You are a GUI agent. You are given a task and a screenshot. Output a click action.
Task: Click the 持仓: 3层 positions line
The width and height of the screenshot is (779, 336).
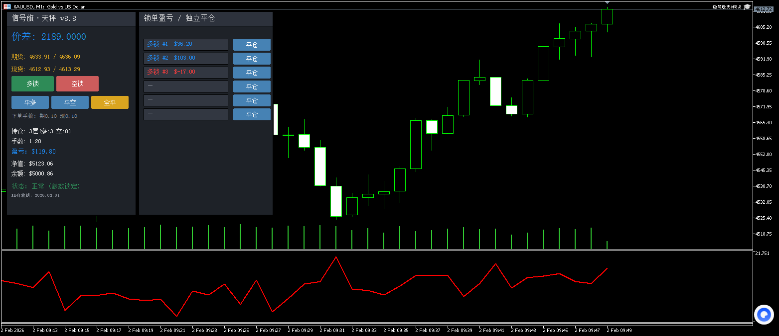[41, 131]
